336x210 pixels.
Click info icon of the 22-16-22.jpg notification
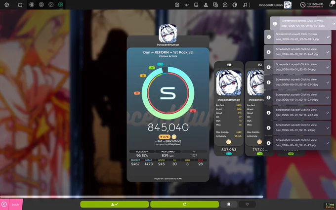[268, 143]
